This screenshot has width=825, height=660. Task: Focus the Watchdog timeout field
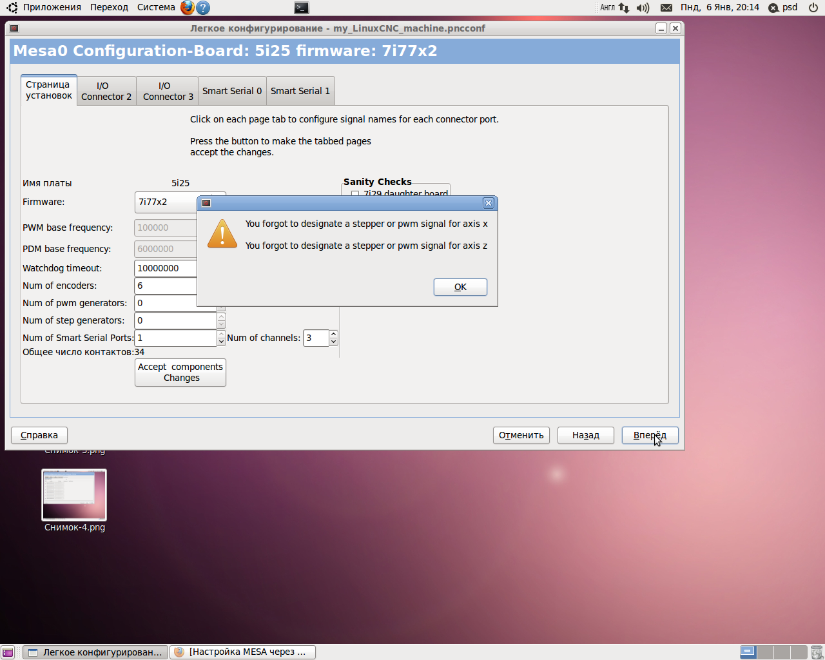166,268
